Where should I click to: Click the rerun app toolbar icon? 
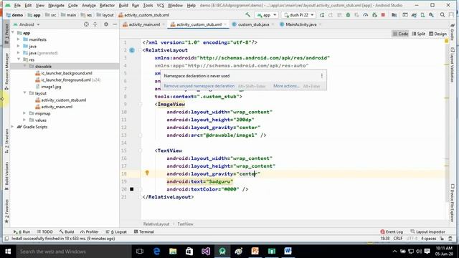coord(322,15)
